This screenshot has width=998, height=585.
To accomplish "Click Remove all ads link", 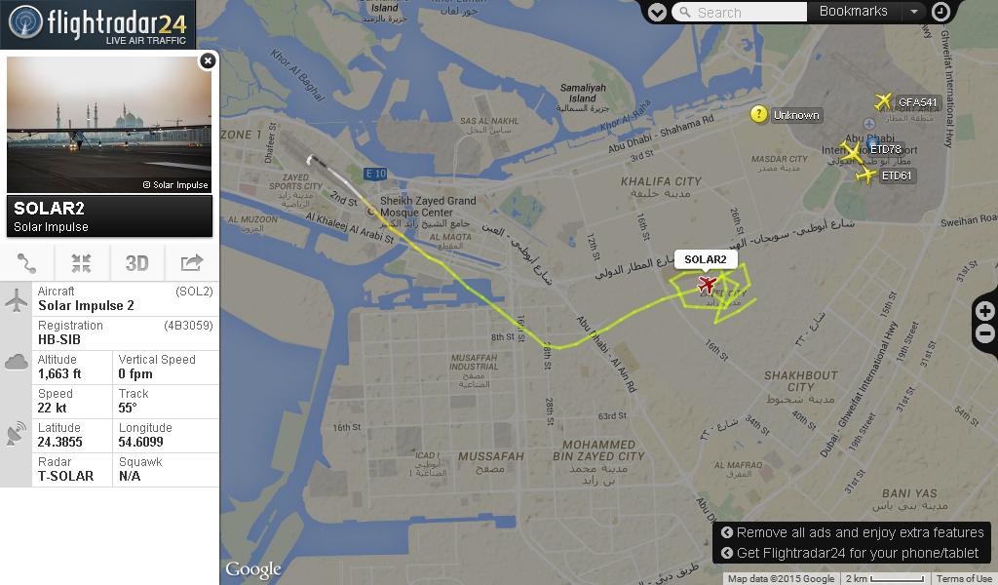I will [853, 532].
